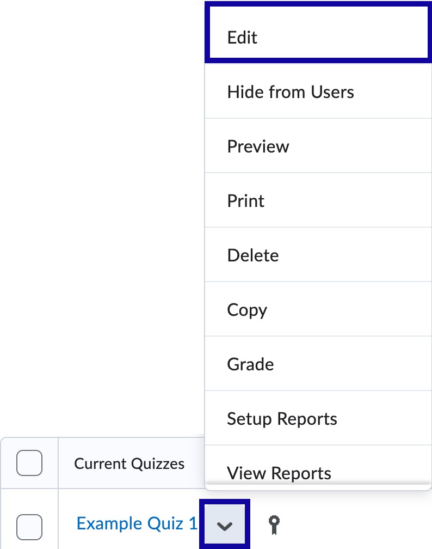Click the Preview menu entry

(x=318, y=147)
